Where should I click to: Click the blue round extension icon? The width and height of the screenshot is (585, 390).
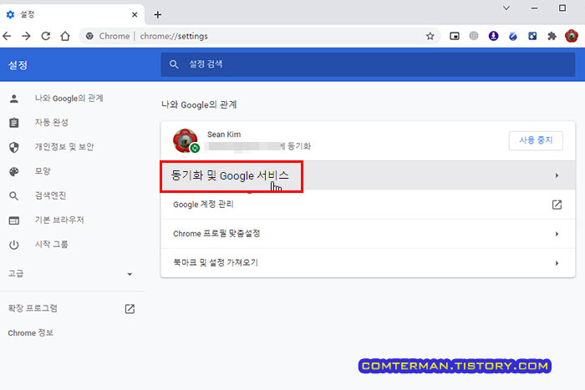(x=513, y=36)
